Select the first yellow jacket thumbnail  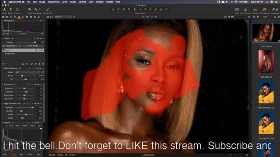(266, 92)
